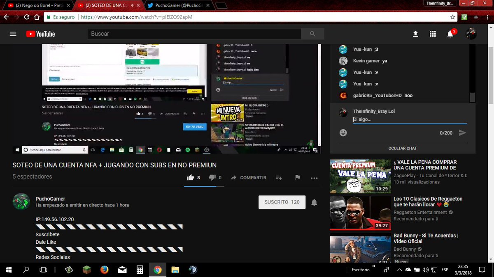Open the Mail app on taskbar
Screen dimensions: 494x277
tap(122, 270)
